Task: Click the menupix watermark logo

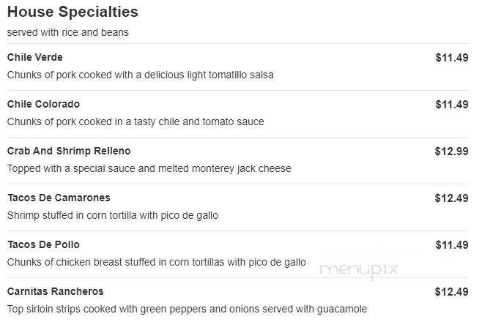Action: click(x=359, y=270)
